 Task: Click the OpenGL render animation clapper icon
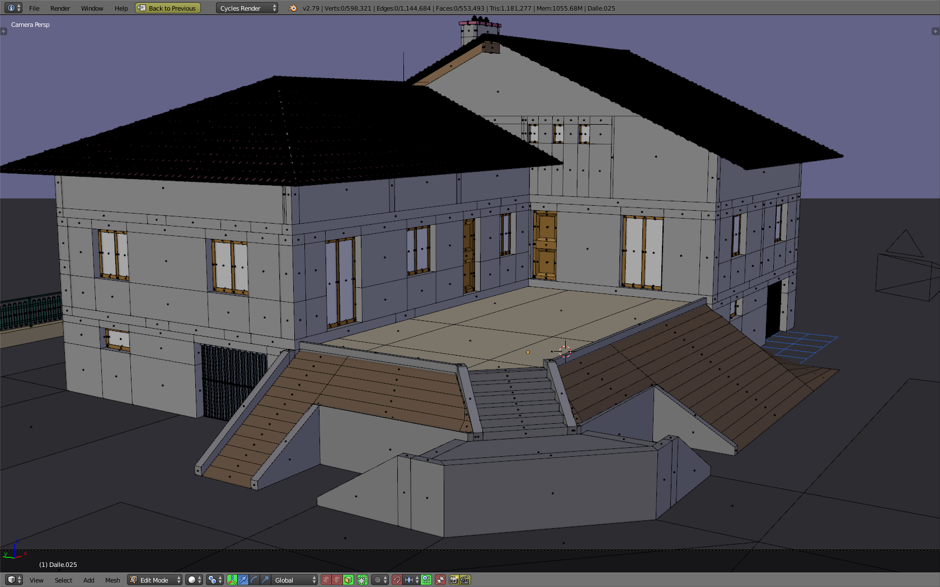465,580
